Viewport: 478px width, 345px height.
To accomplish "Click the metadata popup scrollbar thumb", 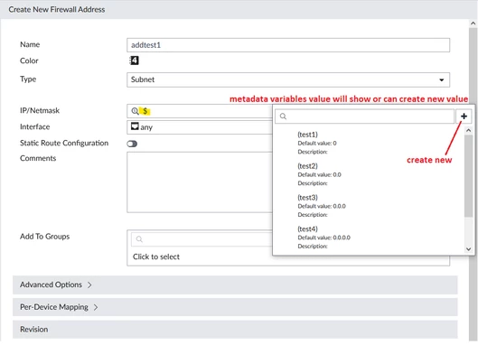I will [469, 176].
